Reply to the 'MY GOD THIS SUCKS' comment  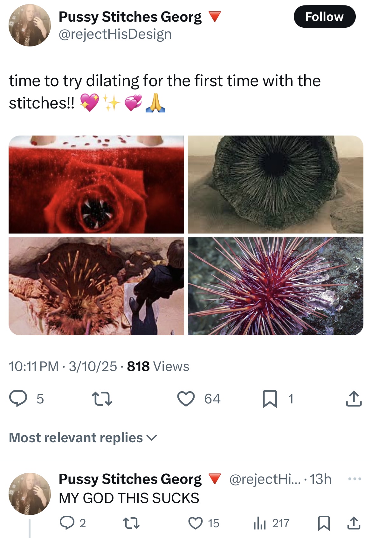pos(67,523)
